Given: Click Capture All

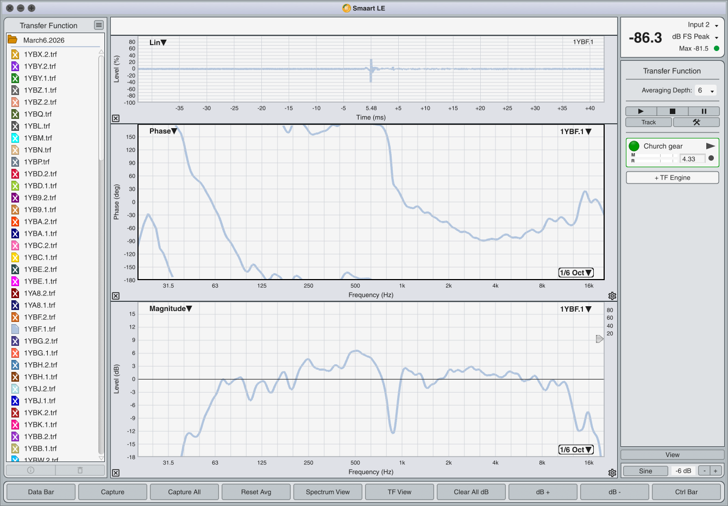Looking at the screenshot, I should (x=184, y=492).
